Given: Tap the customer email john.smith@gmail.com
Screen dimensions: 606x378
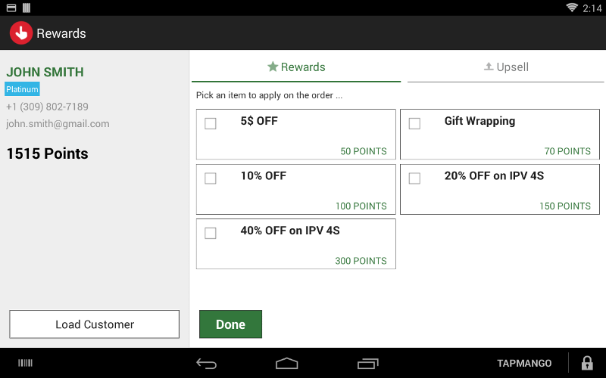Looking at the screenshot, I should (x=58, y=124).
